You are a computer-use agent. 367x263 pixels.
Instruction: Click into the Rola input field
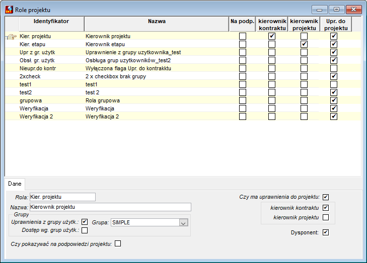coord(62,197)
